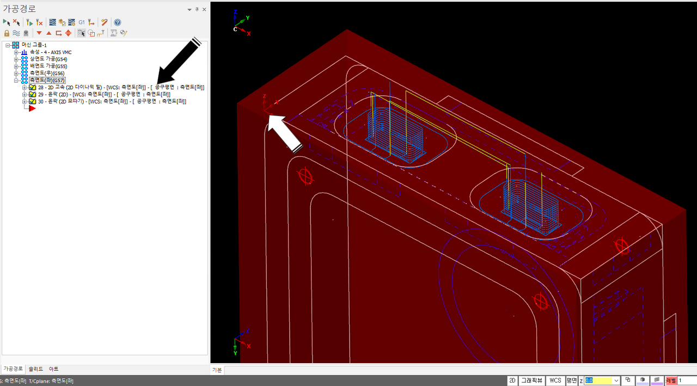Click WCS status bar button
The image size is (697, 386).
(x=555, y=381)
